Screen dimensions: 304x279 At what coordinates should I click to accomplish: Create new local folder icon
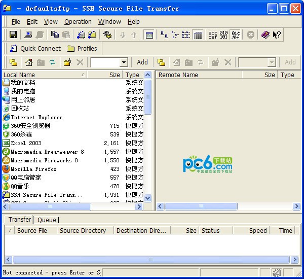(x=67, y=62)
